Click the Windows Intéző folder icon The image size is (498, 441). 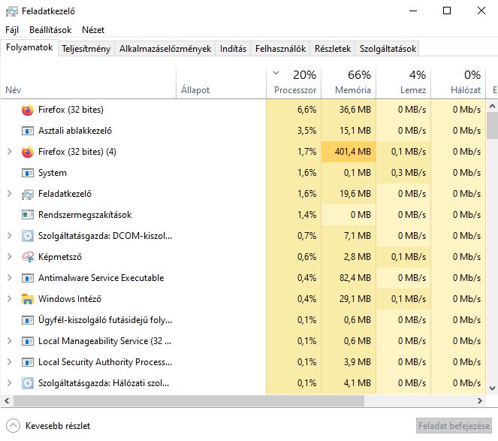(28, 299)
